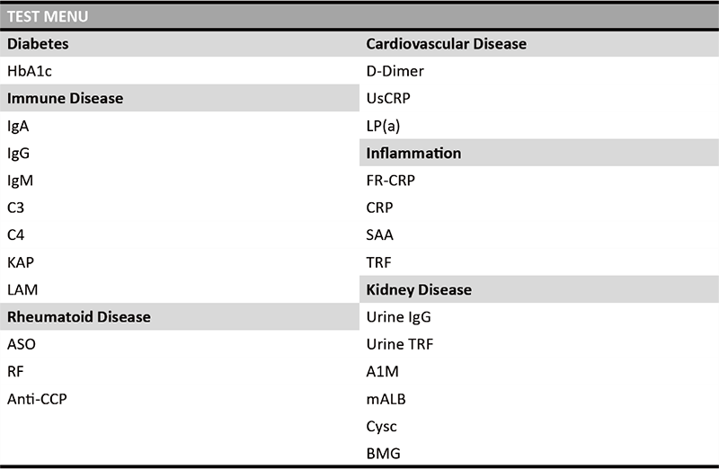Click the mALB test item
The width and height of the screenshot is (719, 469).
[386, 398]
